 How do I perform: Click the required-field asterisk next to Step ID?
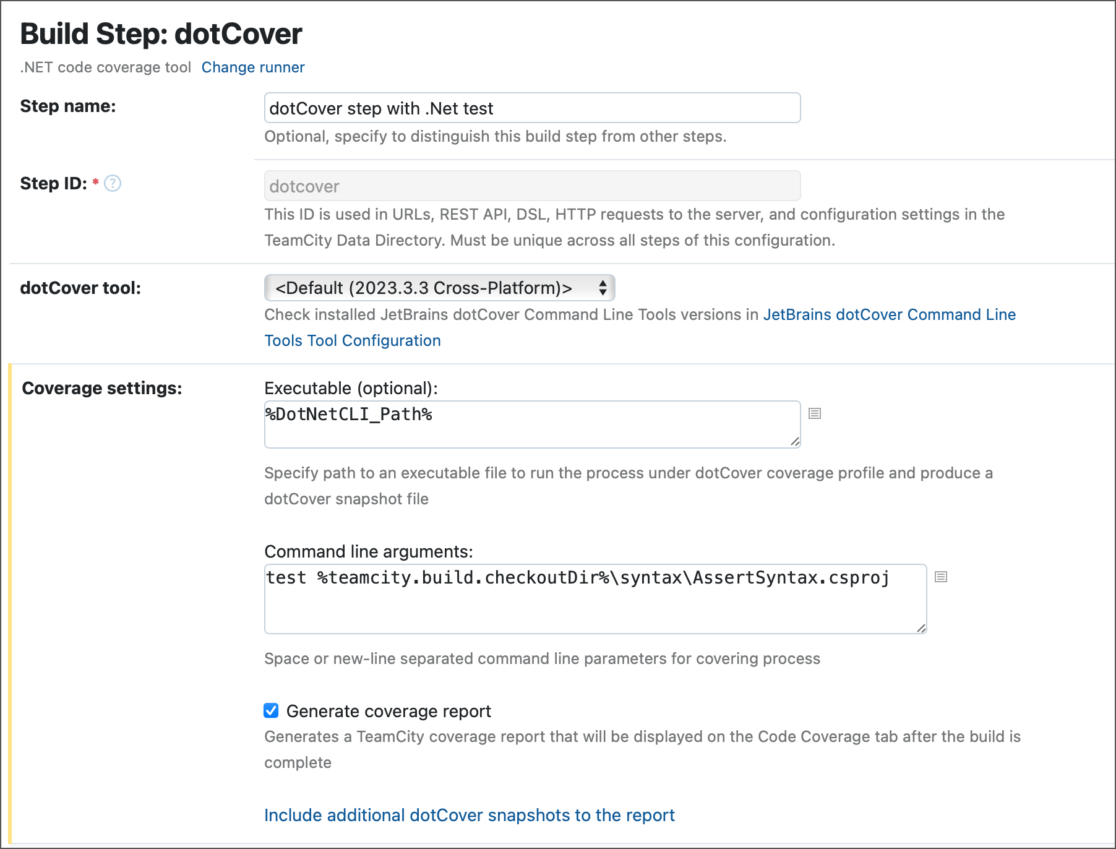coord(95,180)
